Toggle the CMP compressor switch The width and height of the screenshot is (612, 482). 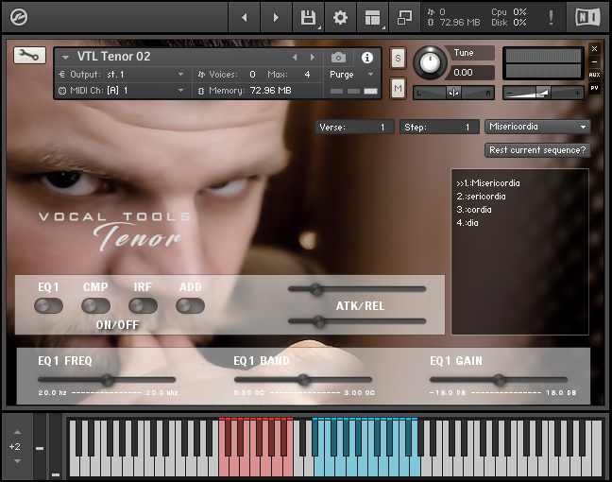coord(95,305)
